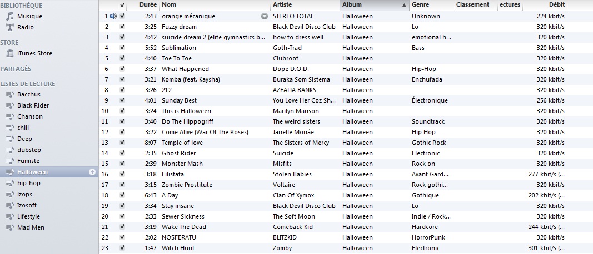Select the Halloween playlist in sidebar
The width and height of the screenshot is (593, 254).
pyautogui.click(x=49, y=172)
